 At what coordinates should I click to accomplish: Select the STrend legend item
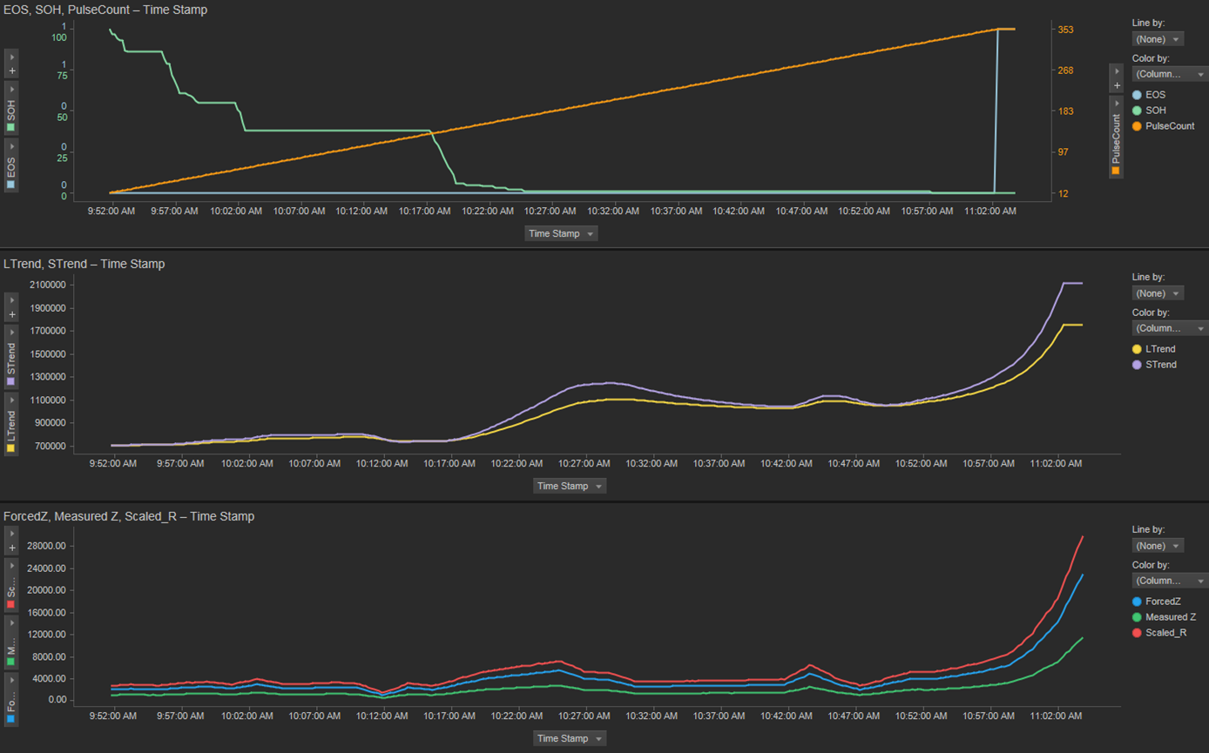1154,365
